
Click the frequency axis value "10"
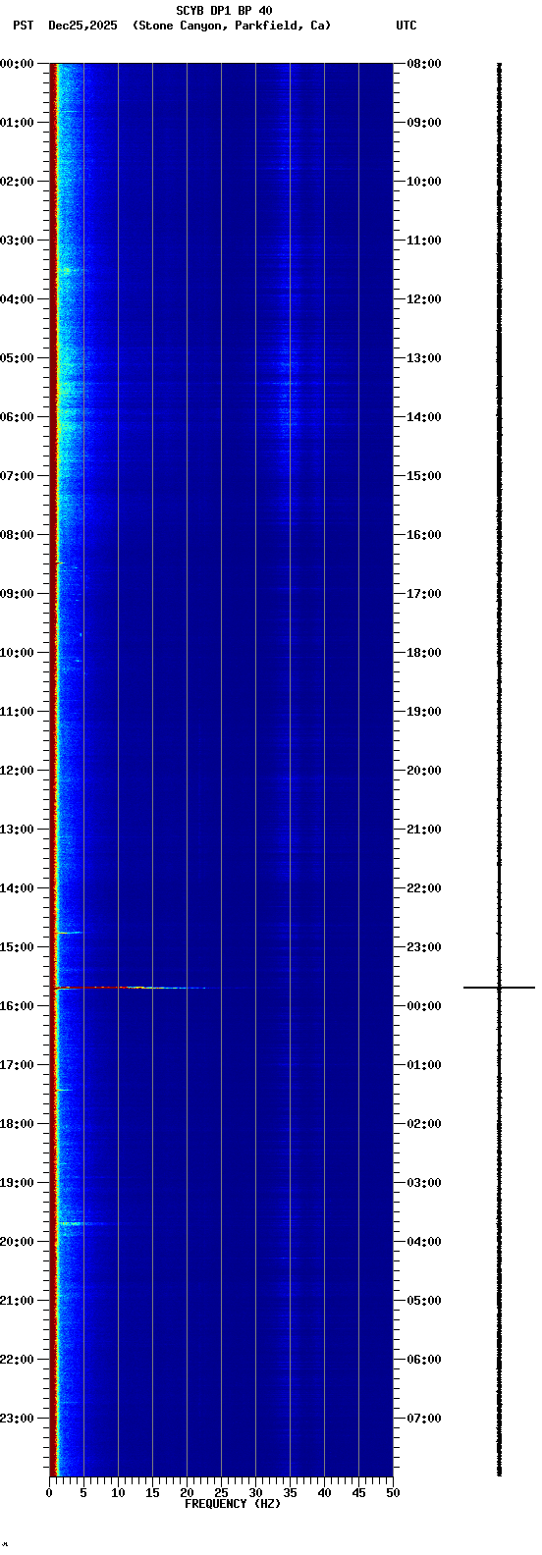pyautogui.click(x=118, y=1493)
